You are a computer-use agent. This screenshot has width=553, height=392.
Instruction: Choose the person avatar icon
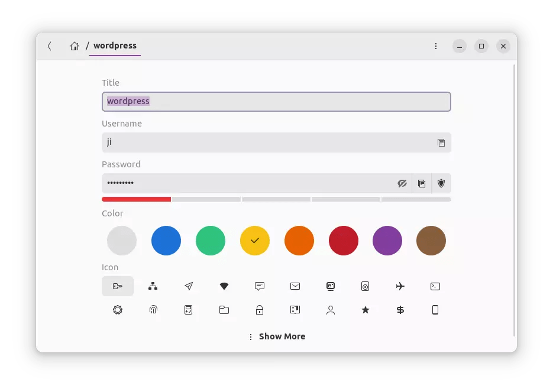point(331,310)
